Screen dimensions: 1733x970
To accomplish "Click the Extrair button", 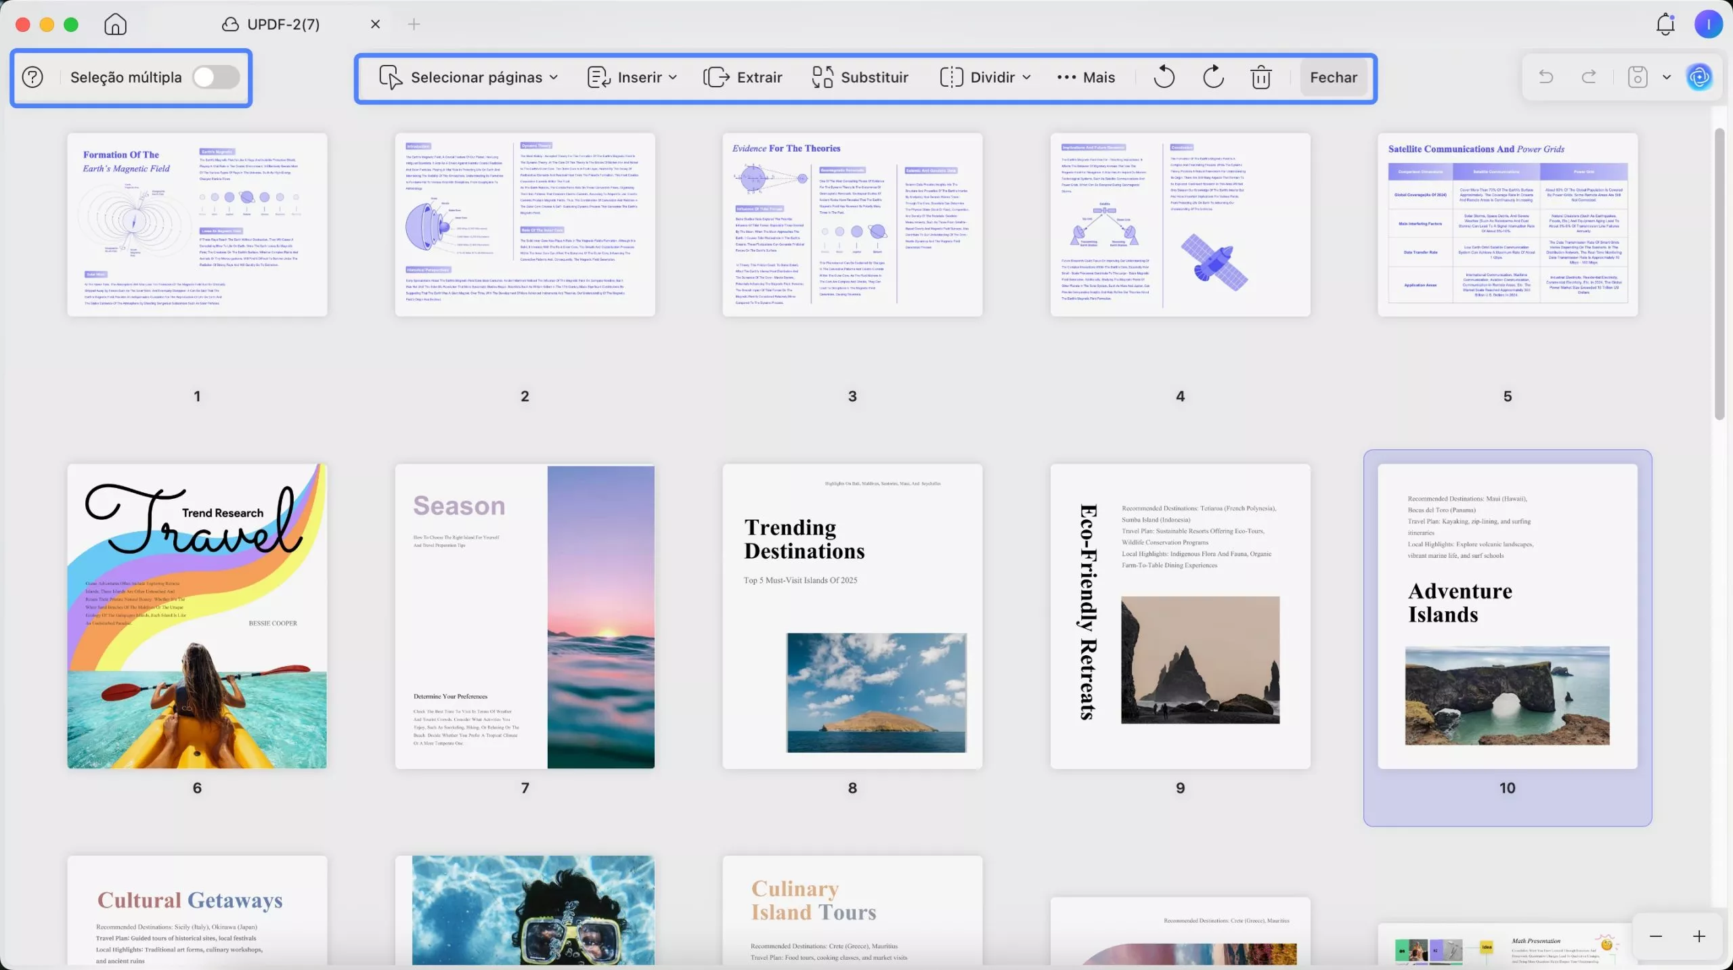I will click(x=743, y=77).
